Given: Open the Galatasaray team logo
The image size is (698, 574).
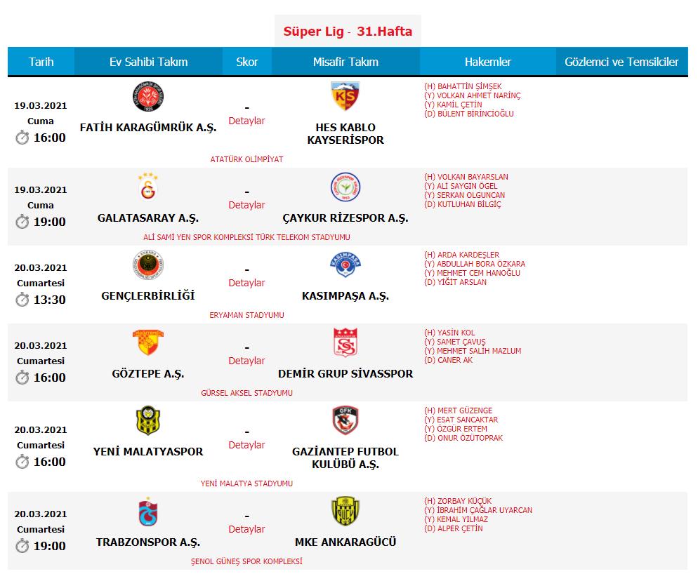Looking at the screenshot, I should tap(147, 187).
